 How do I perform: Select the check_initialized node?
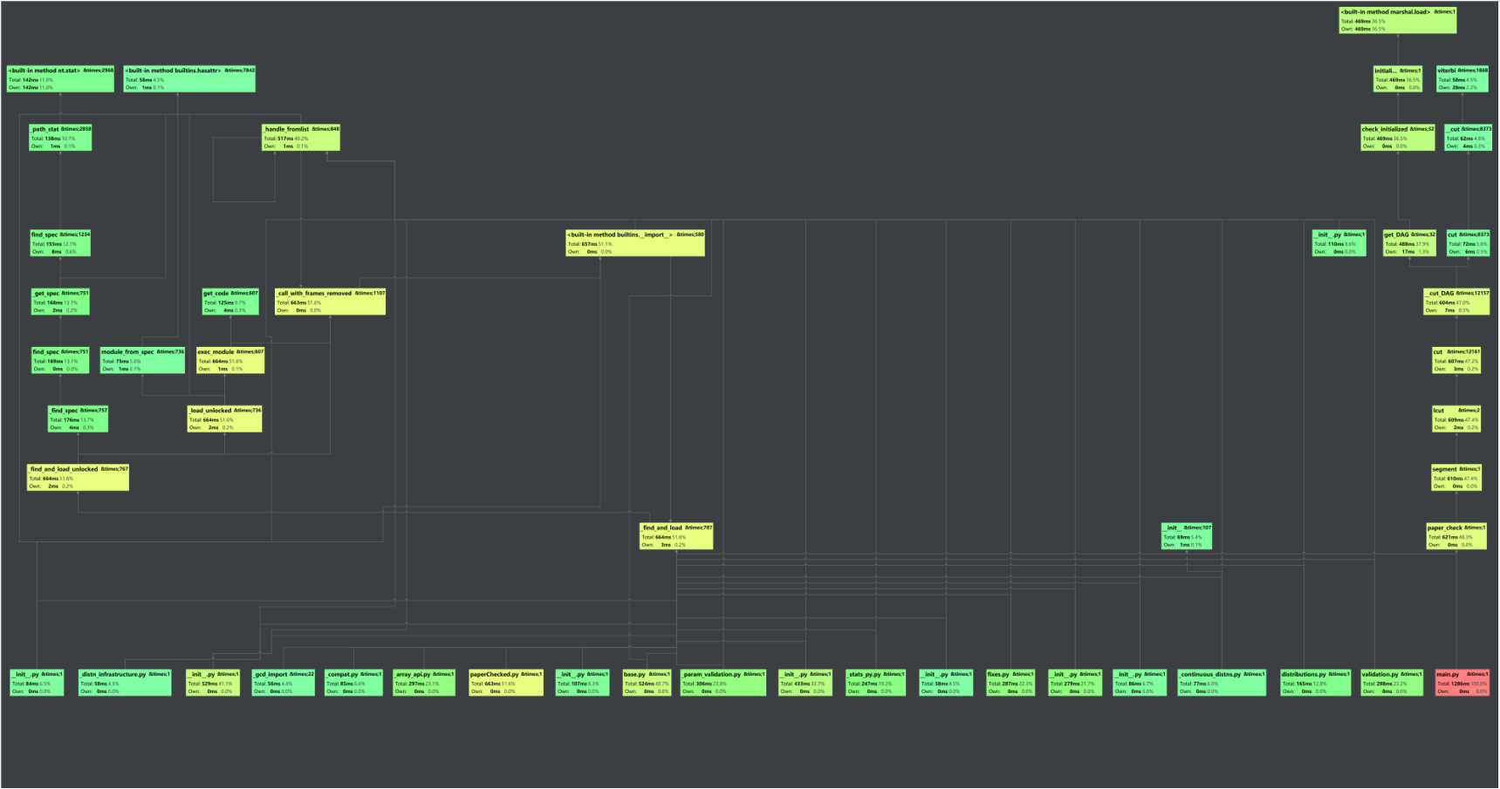click(1398, 137)
